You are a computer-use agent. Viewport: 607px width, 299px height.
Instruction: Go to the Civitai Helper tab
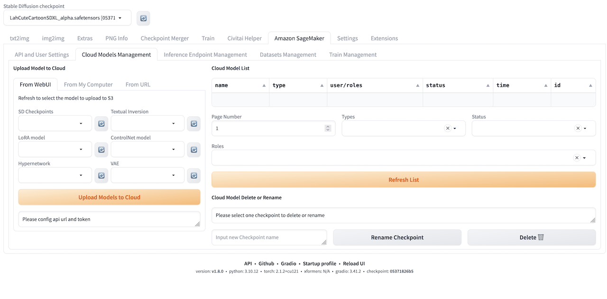pyautogui.click(x=244, y=38)
